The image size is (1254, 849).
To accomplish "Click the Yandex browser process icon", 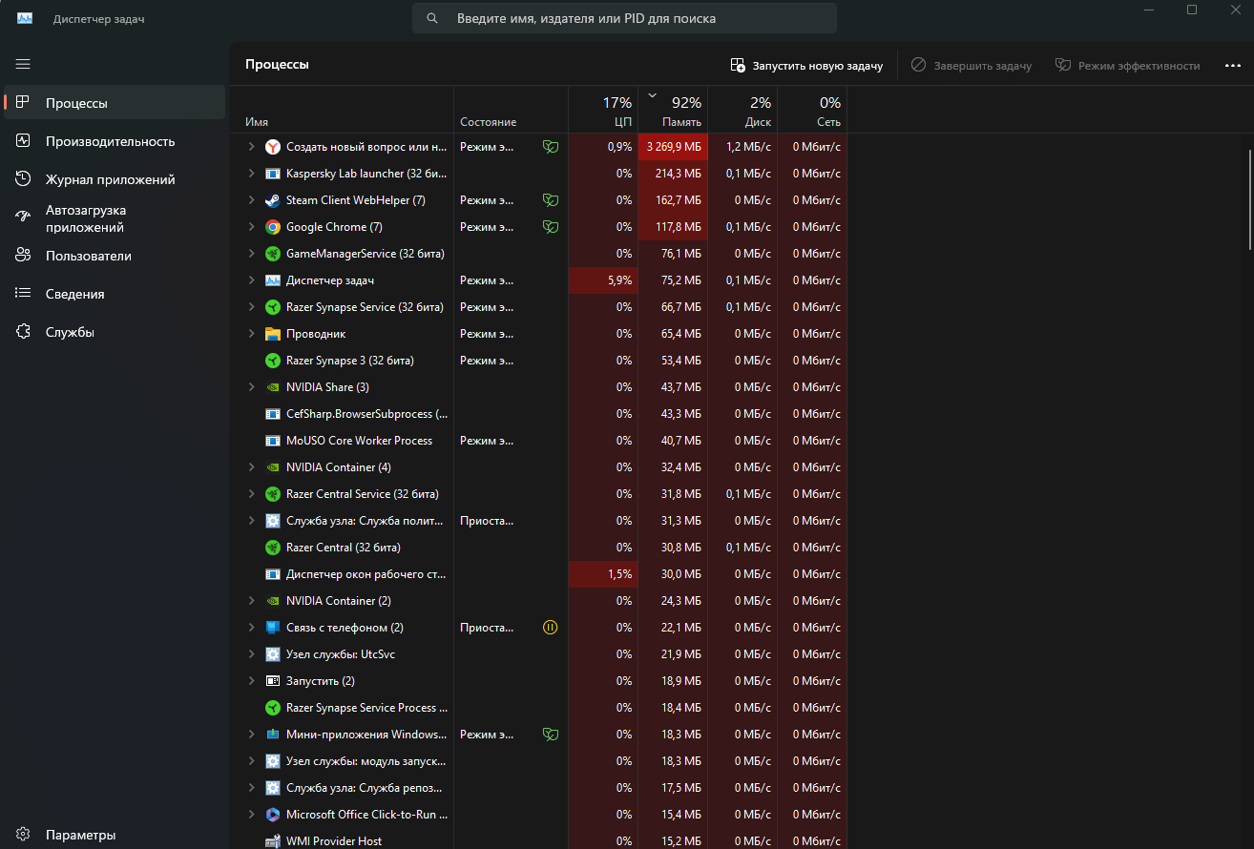I will (x=273, y=147).
